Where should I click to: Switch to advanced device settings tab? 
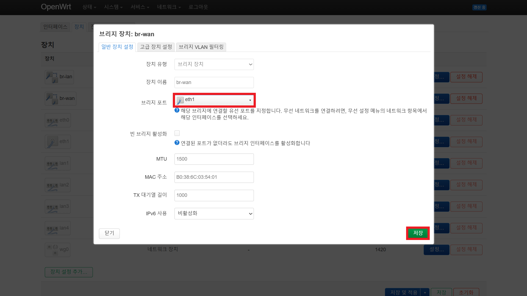point(156,47)
